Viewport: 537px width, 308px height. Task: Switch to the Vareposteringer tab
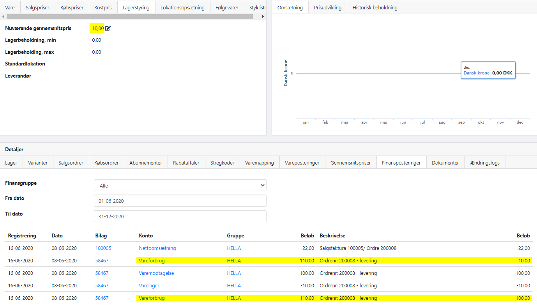pyautogui.click(x=302, y=163)
